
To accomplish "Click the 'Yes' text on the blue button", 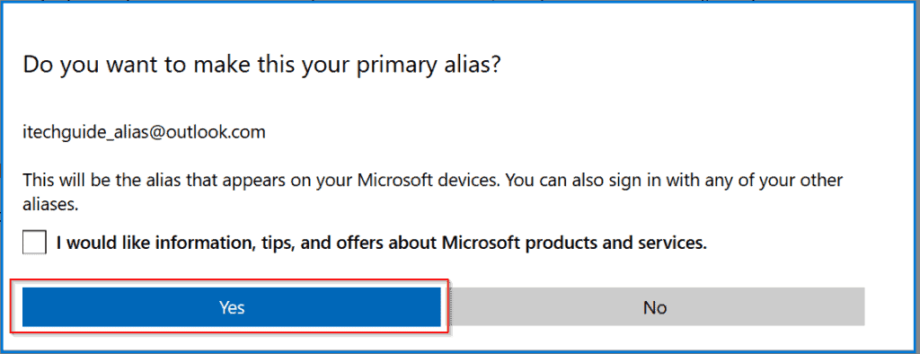I will point(231,307).
